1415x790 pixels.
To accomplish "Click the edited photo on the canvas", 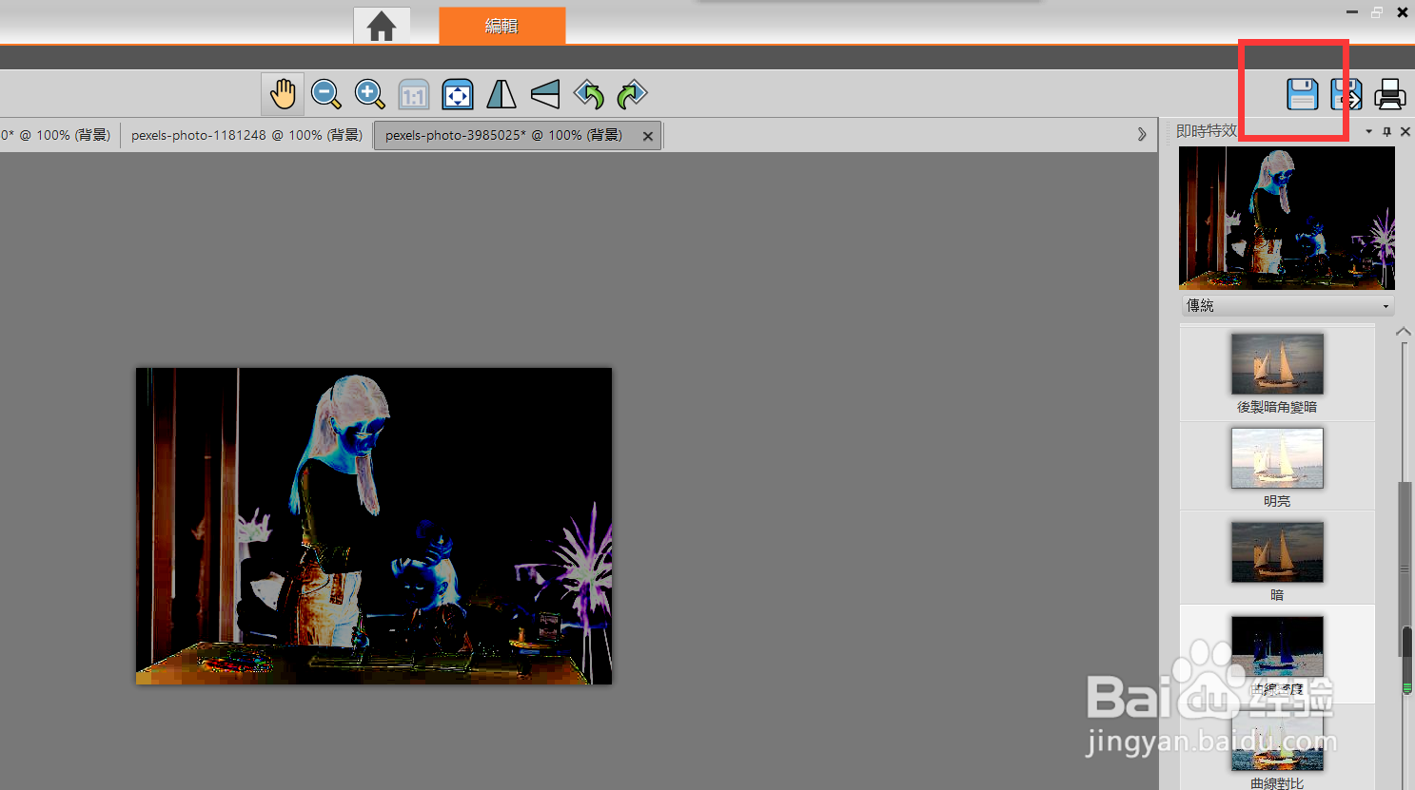I will click(374, 526).
